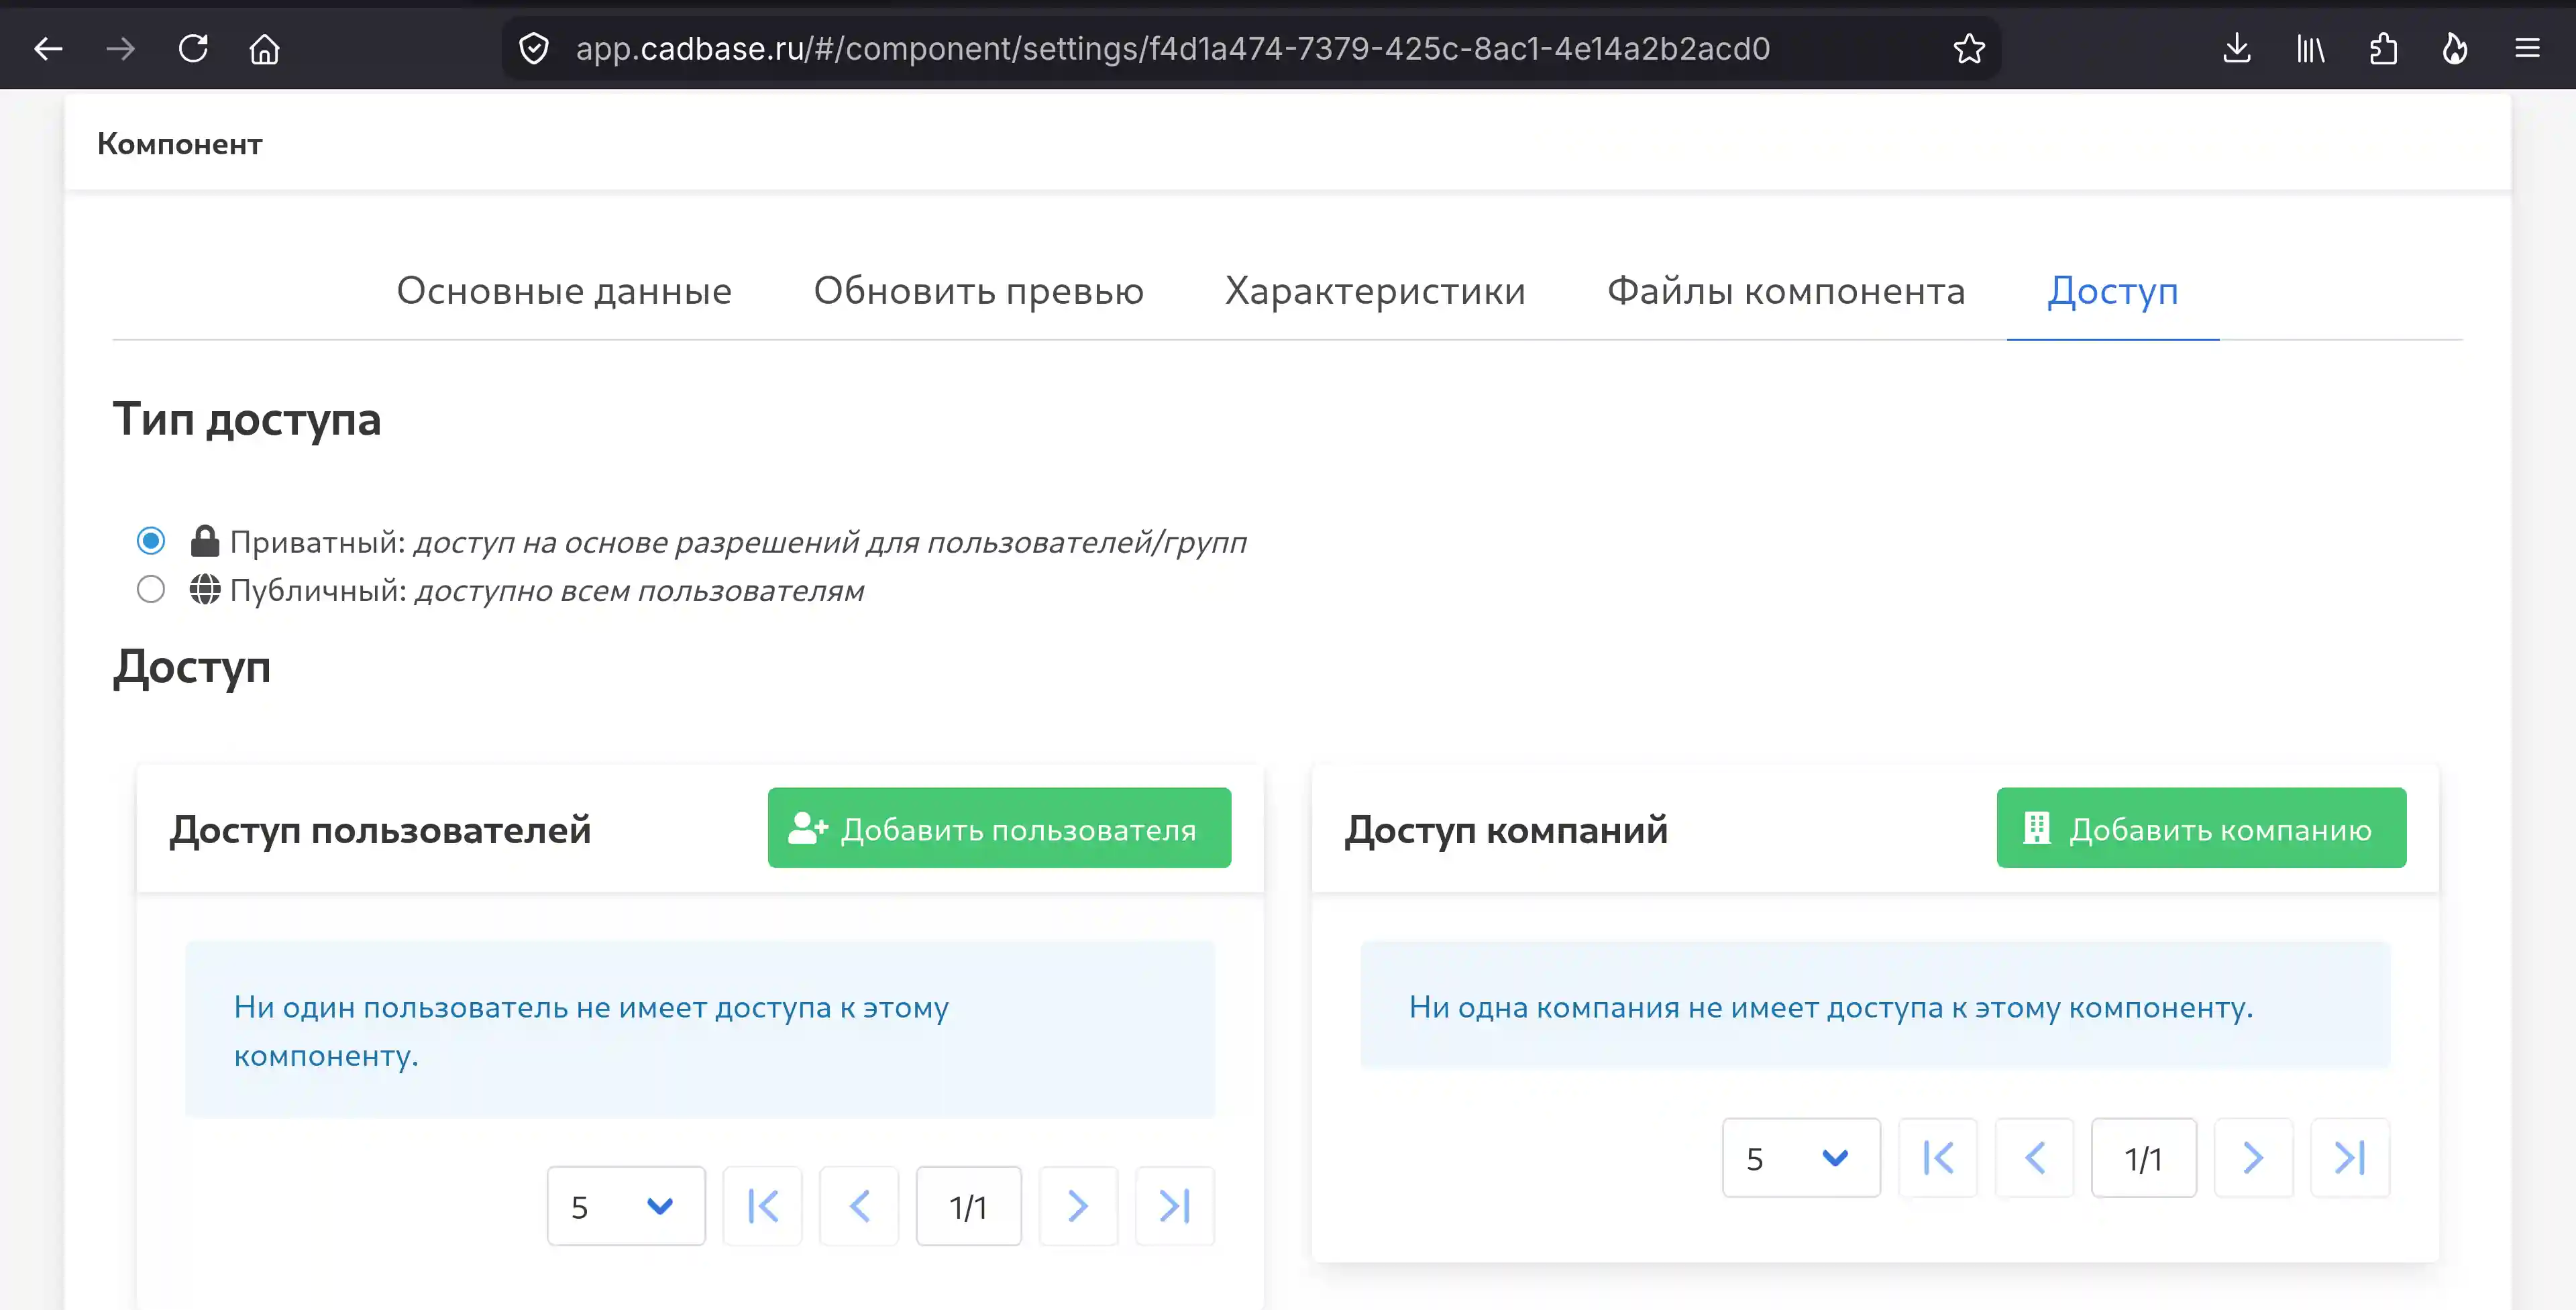
Task: Open the Характеристики tab
Action: point(1376,291)
